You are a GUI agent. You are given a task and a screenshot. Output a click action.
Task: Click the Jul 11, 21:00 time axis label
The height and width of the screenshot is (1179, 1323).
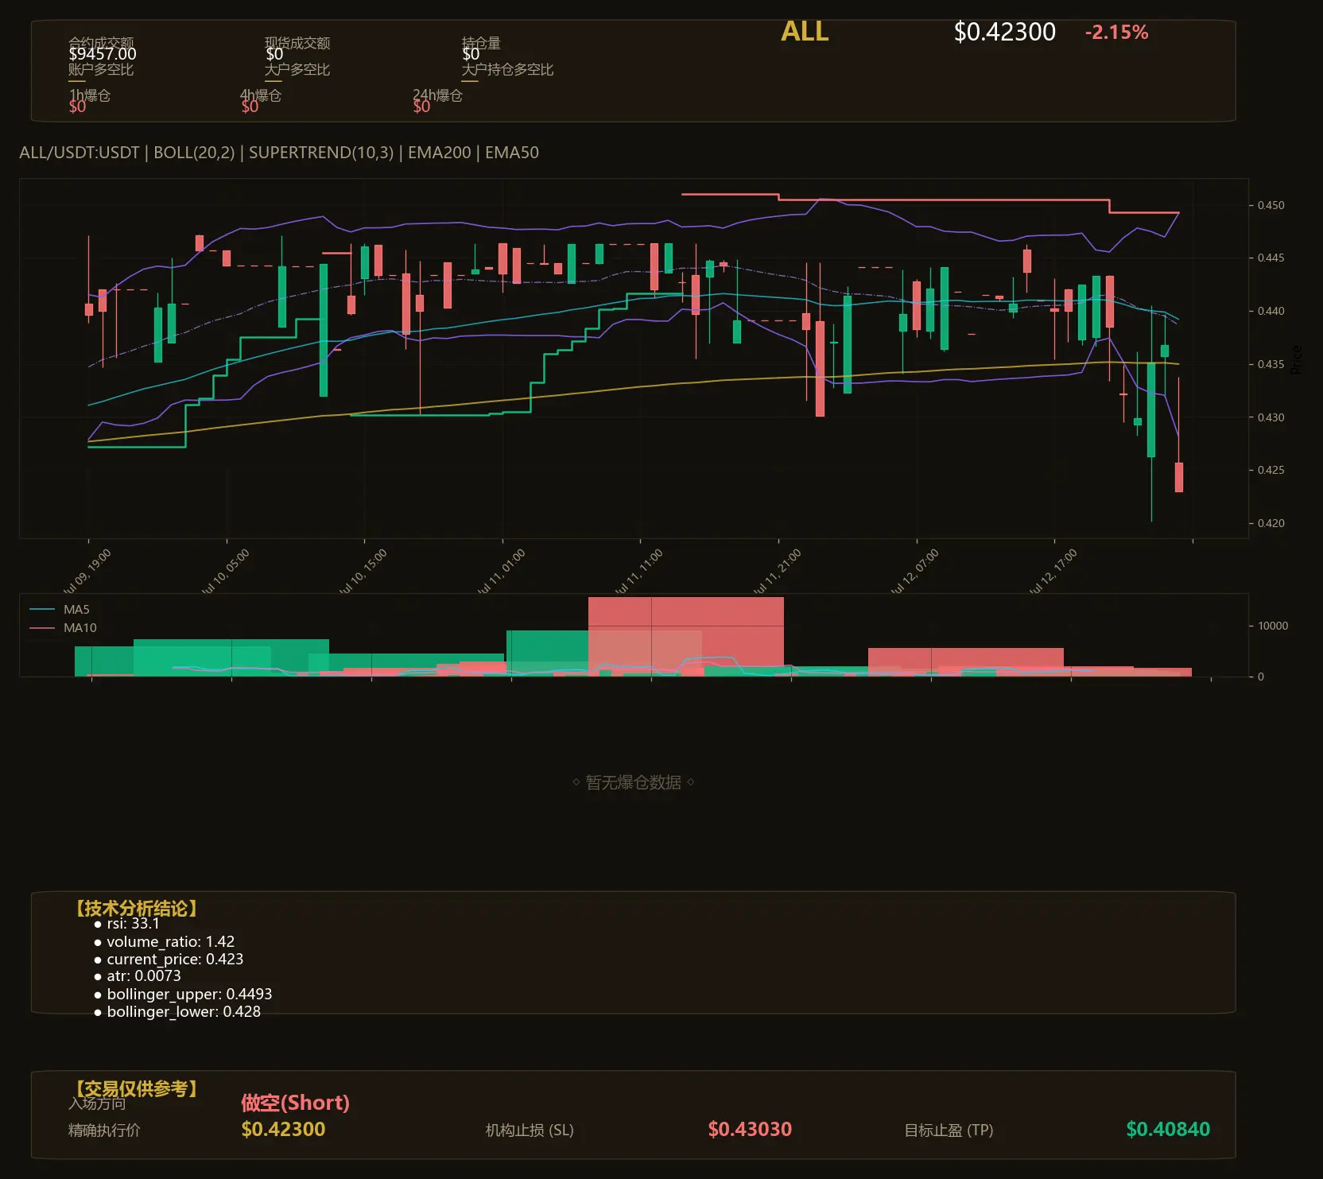[778, 571]
